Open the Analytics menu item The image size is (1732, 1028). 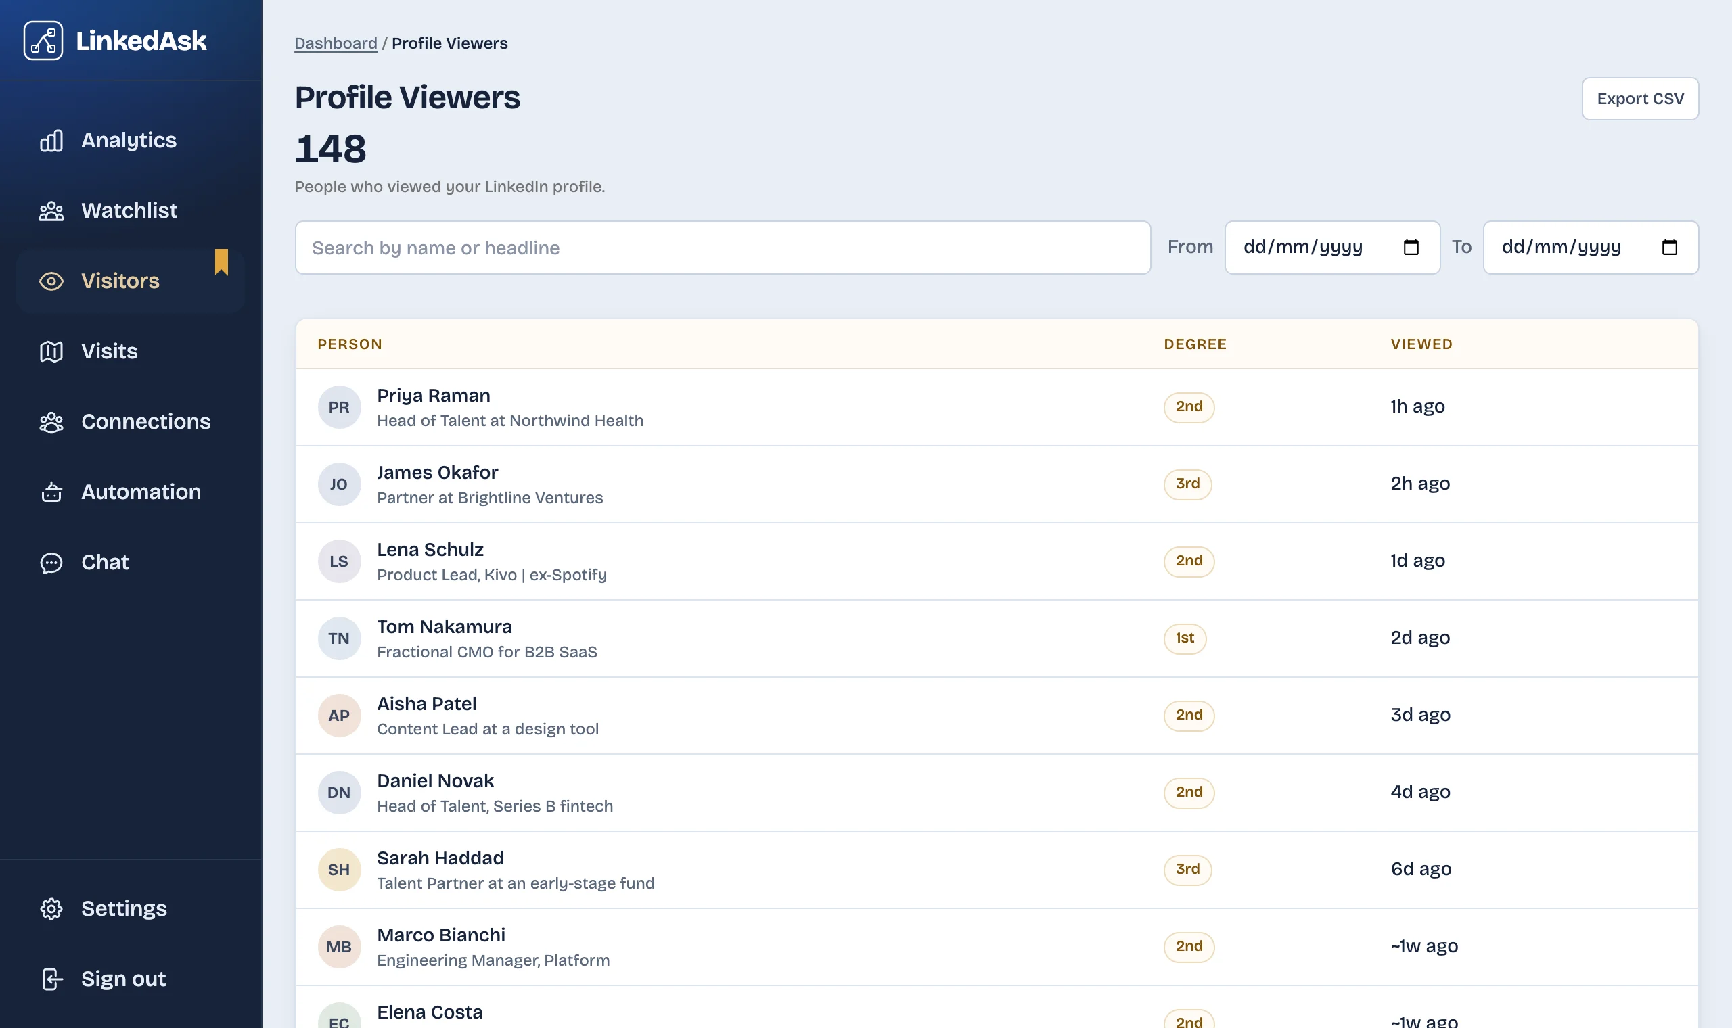(x=131, y=141)
